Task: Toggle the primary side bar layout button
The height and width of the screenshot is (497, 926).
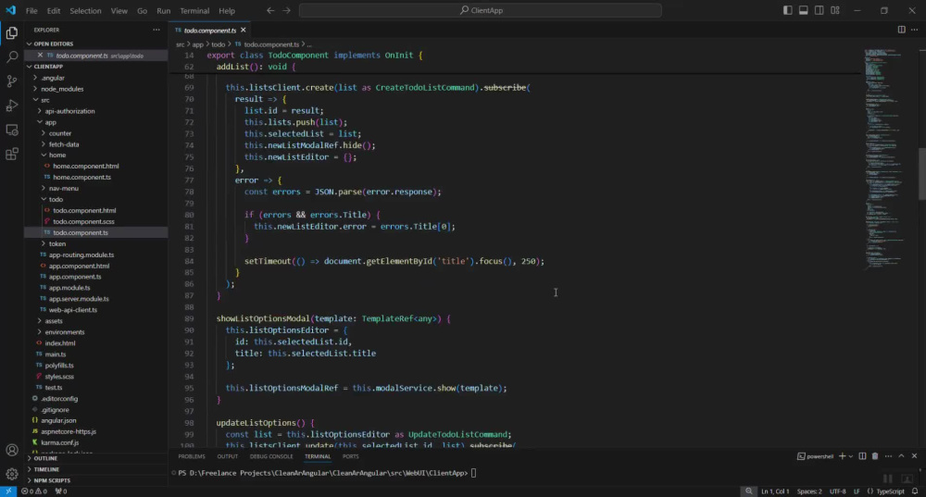Action: point(787,10)
